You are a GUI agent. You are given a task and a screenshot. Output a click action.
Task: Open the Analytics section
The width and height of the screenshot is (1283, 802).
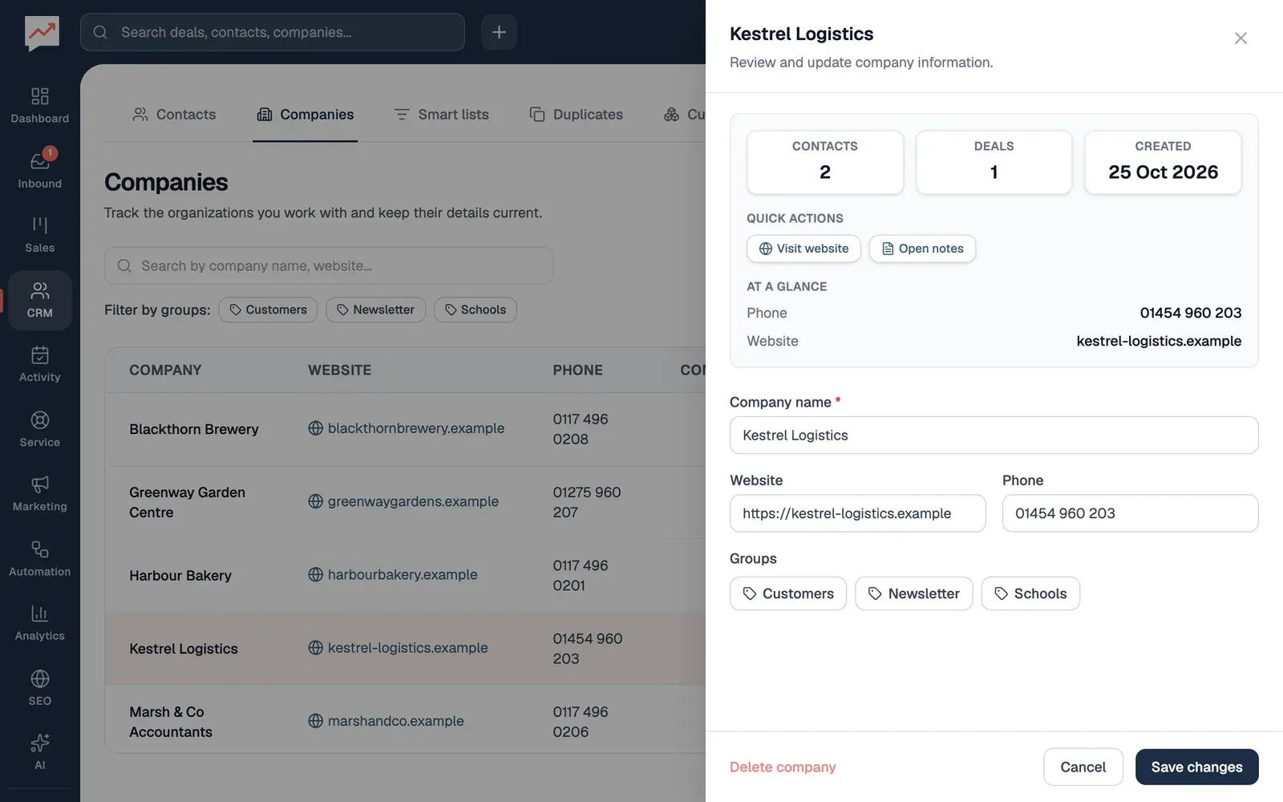click(x=39, y=623)
